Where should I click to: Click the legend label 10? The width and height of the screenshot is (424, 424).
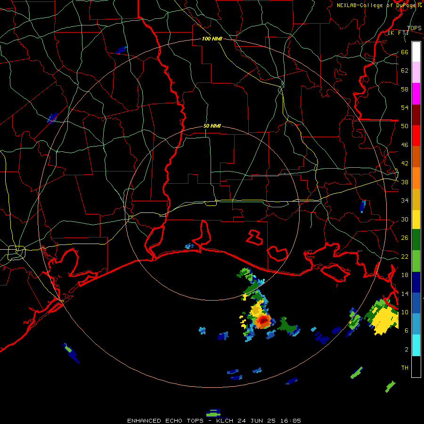(x=405, y=312)
